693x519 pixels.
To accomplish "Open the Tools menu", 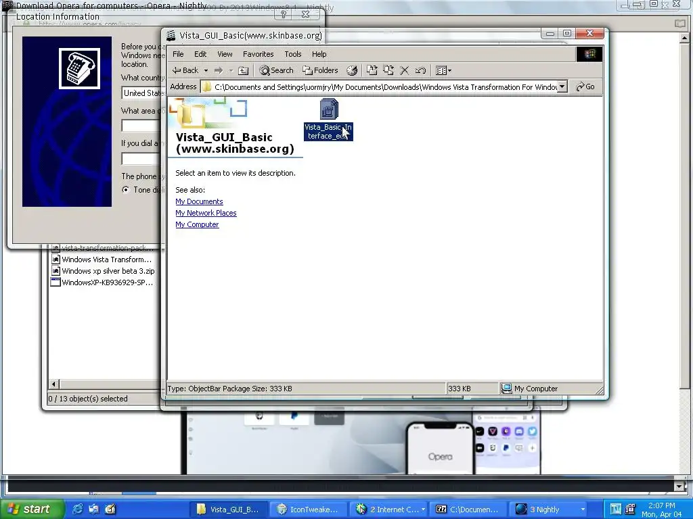I will [x=292, y=54].
